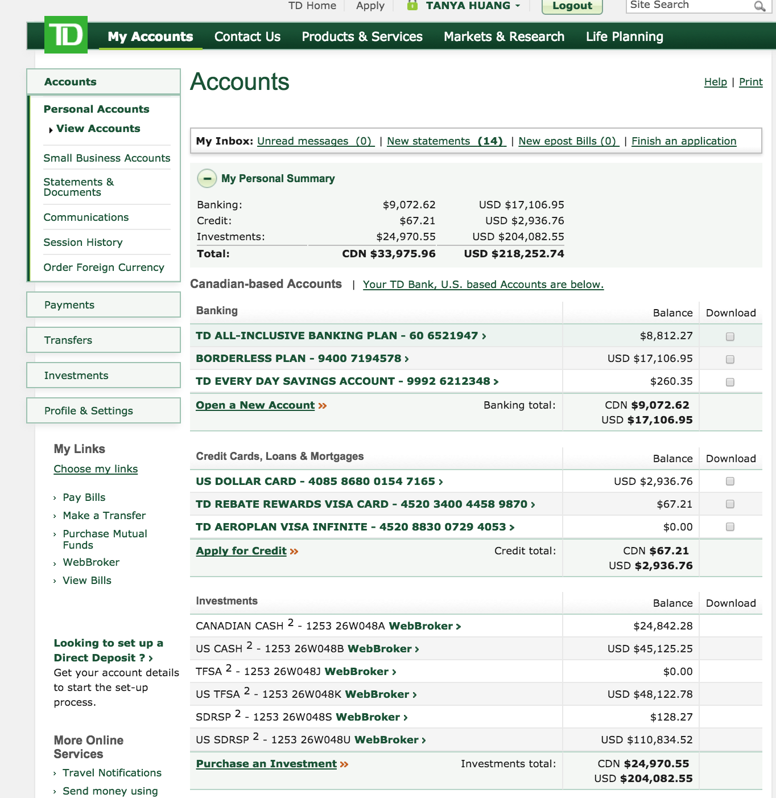This screenshot has height=798, width=776.
Task: Go to TD Home in top bar
Action: click(312, 6)
